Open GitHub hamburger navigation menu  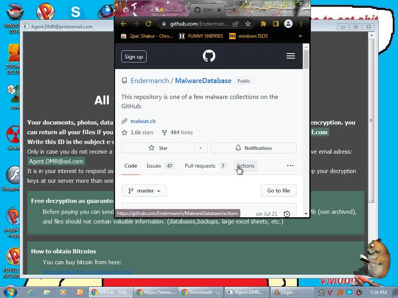tap(291, 56)
